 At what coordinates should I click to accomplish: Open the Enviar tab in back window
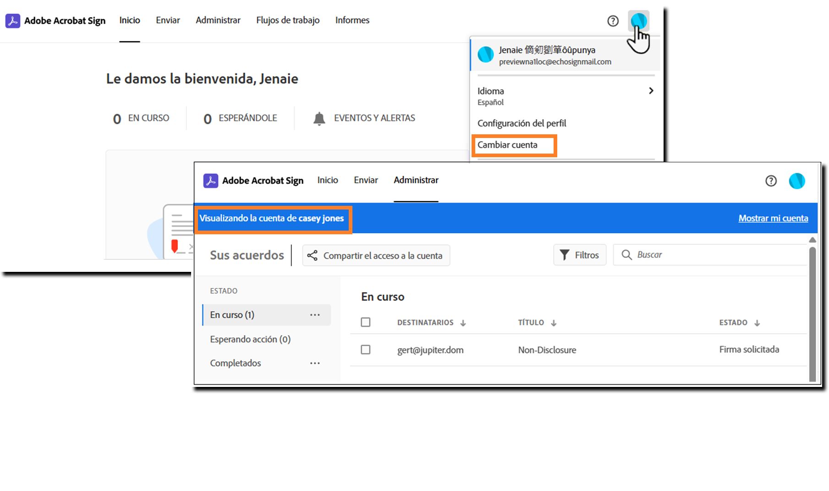tap(168, 20)
